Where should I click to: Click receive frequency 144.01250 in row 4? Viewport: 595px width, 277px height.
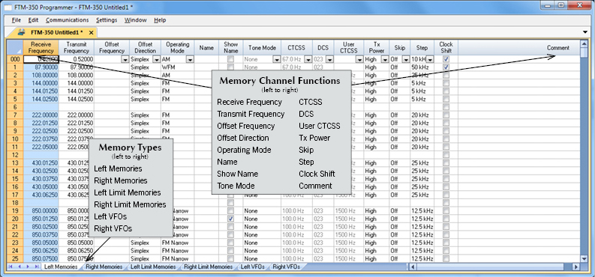coord(41,91)
